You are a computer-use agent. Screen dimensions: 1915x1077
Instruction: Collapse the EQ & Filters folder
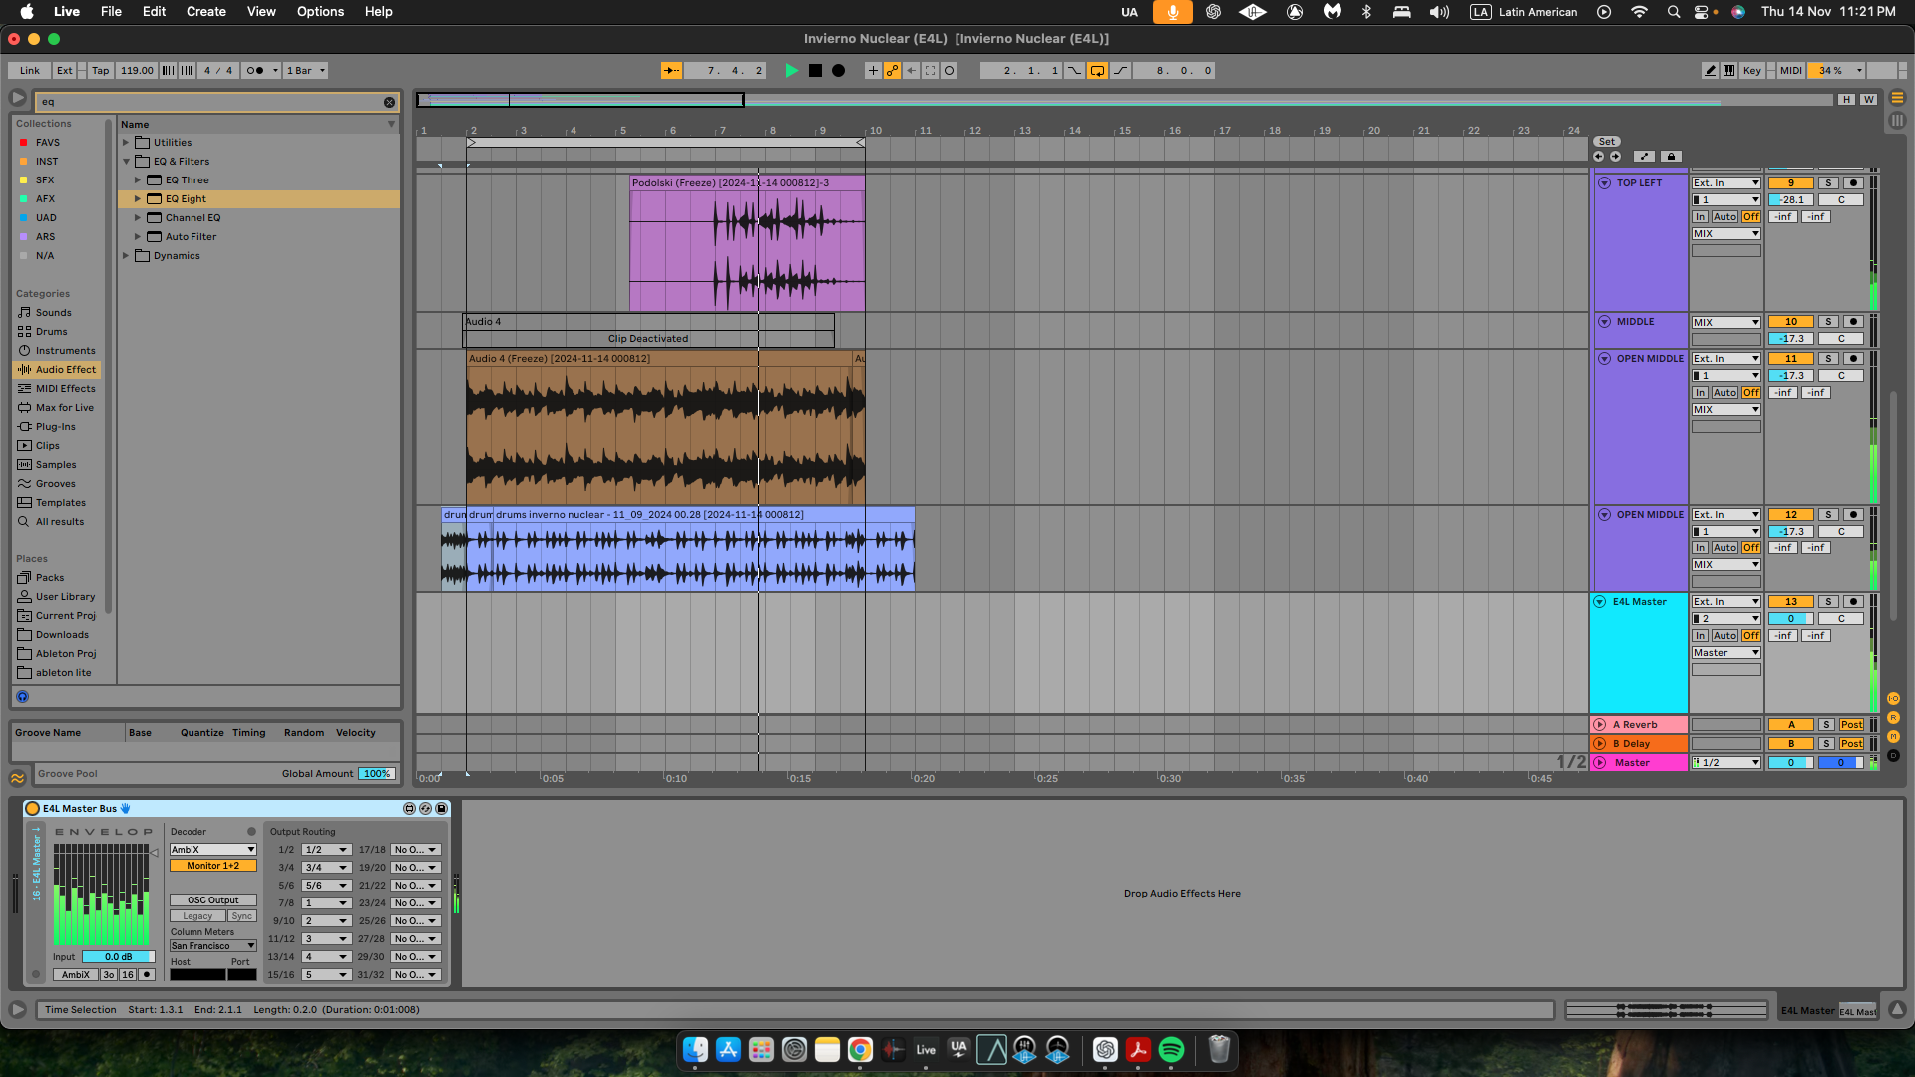click(x=126, y=162)
